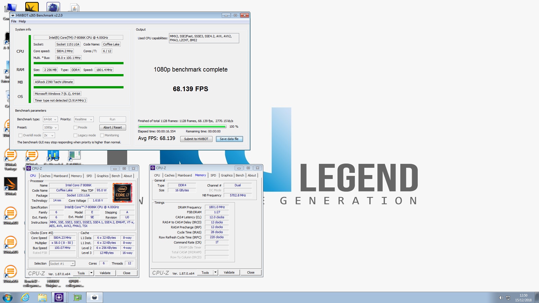Click the volume speaker tray icon

pos(501,298)
